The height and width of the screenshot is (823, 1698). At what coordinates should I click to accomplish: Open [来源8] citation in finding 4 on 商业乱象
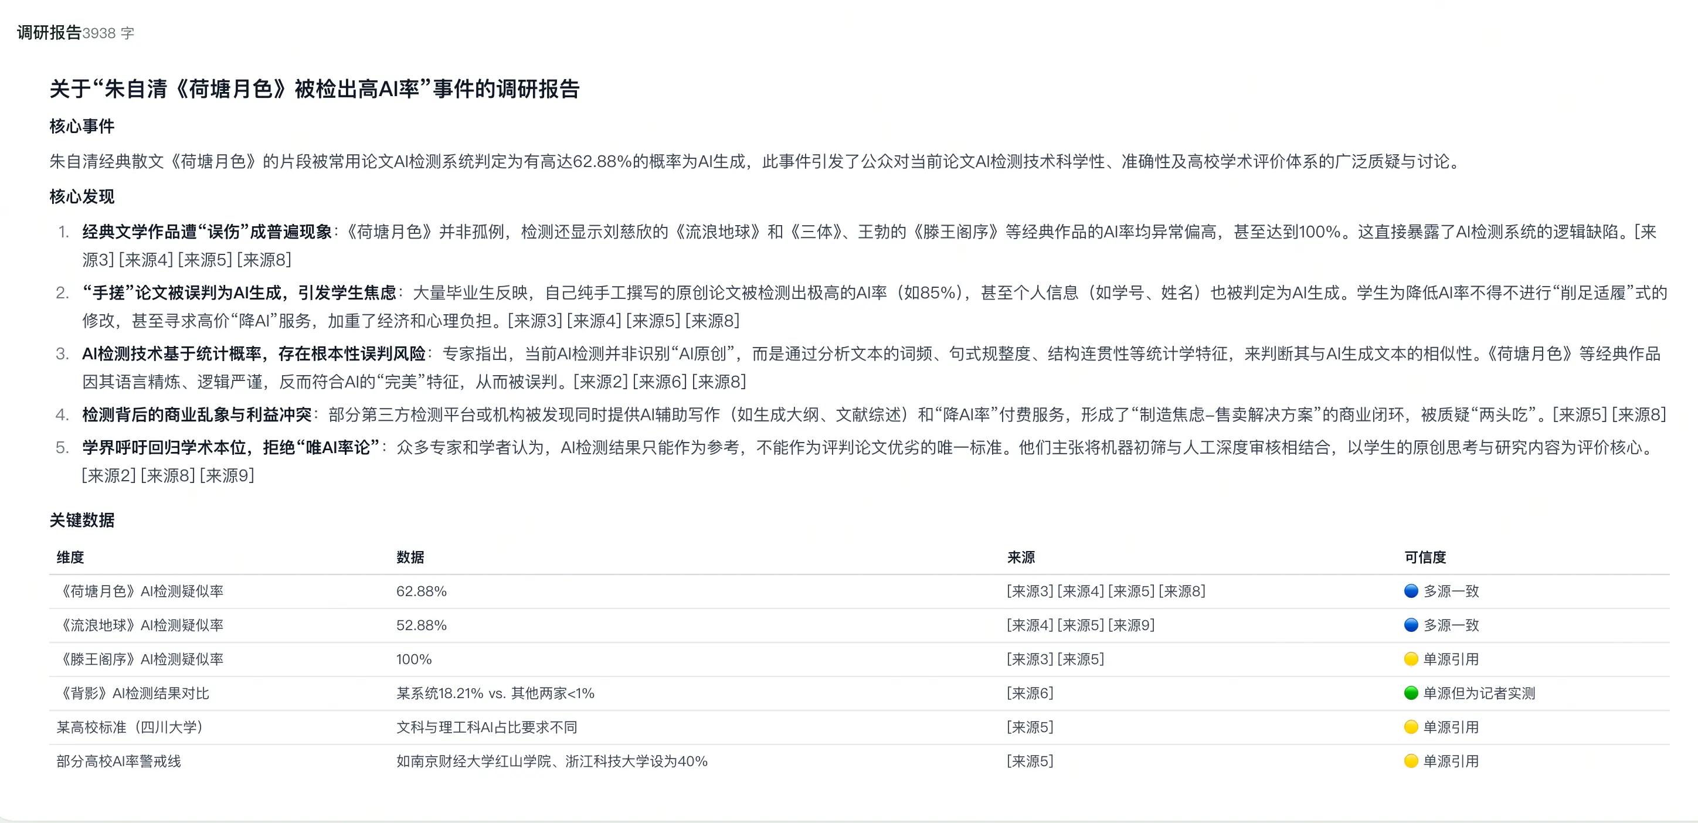[x=1639, y=414]
